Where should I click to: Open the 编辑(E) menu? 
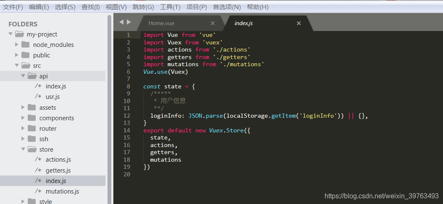(39, 7)
